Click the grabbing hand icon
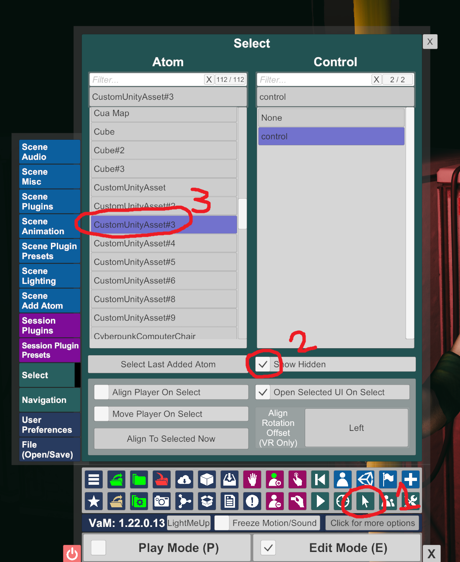The image size is (460, 562). [297, 501]
